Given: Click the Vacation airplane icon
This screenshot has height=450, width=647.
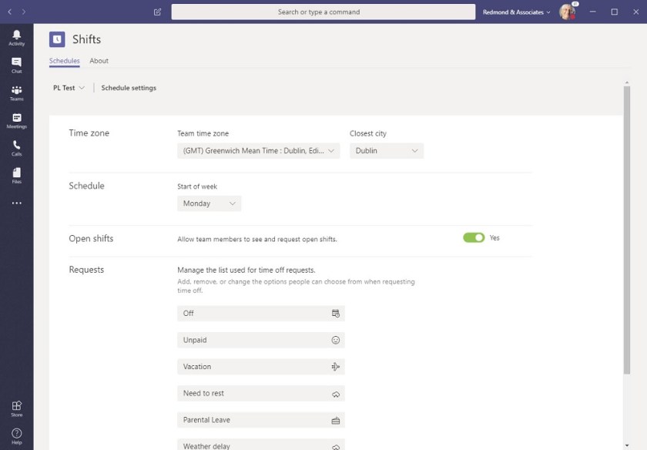Looking at the screenshot, I should click(335, 367).
